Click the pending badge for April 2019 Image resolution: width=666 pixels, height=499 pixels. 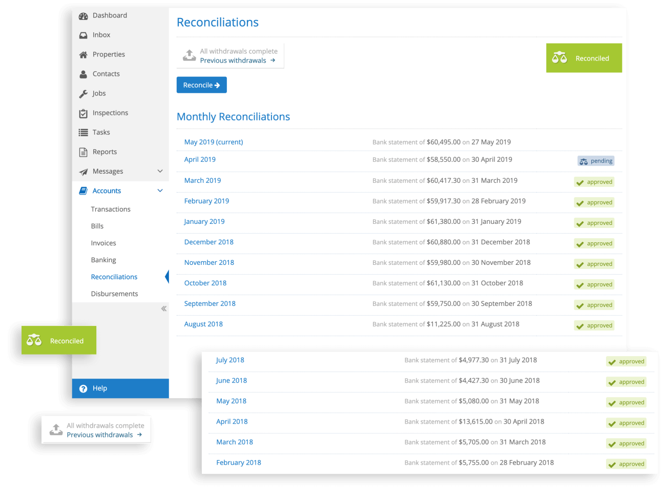596,161
